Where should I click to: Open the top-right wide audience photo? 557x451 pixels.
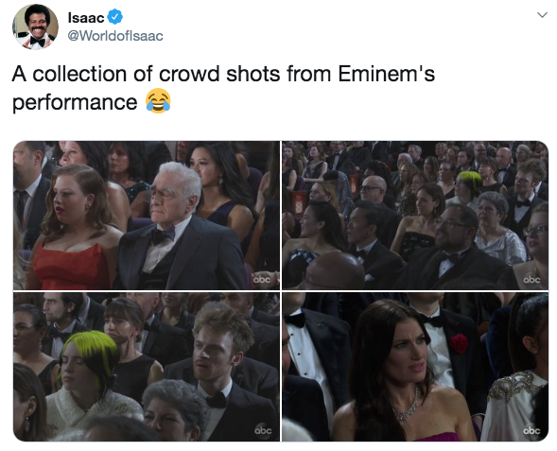(415, 216)
